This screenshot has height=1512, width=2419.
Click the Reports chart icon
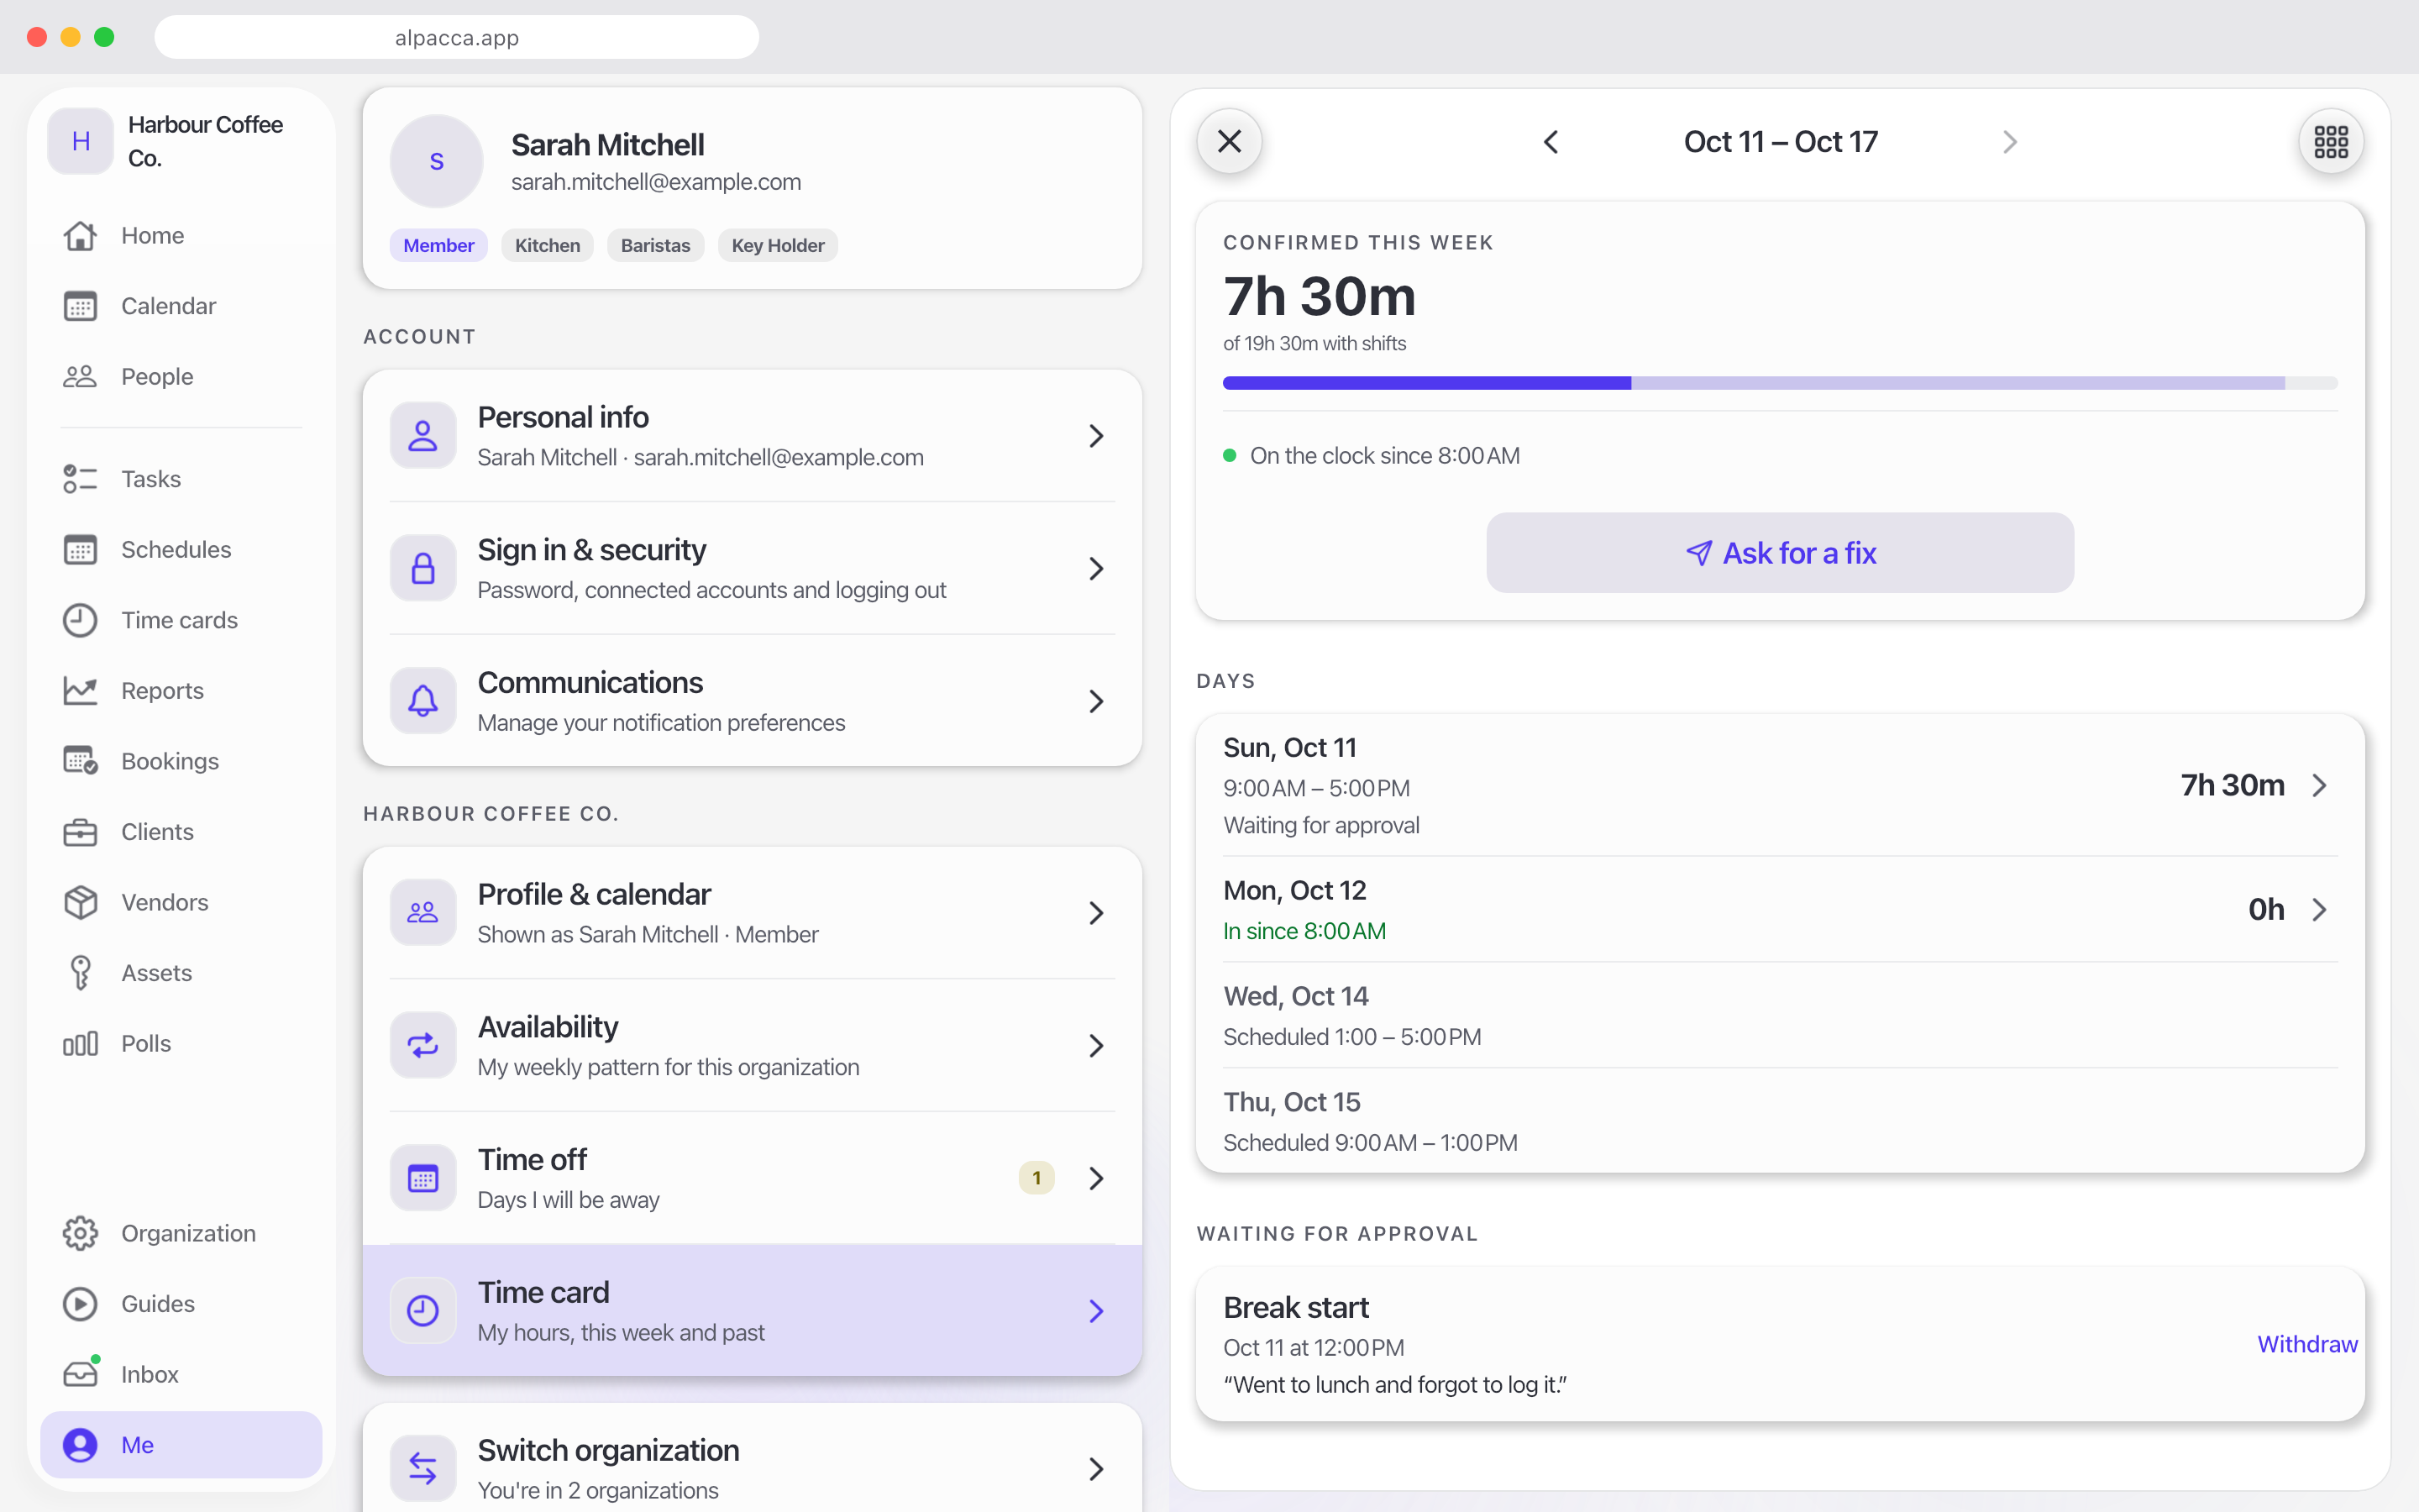80,690
